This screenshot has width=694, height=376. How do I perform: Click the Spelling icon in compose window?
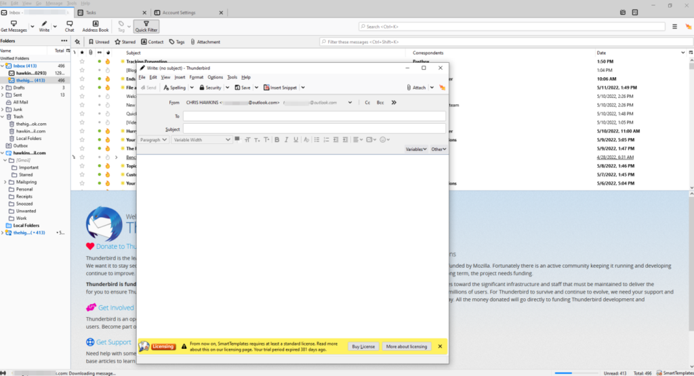(x=167, y=87)
